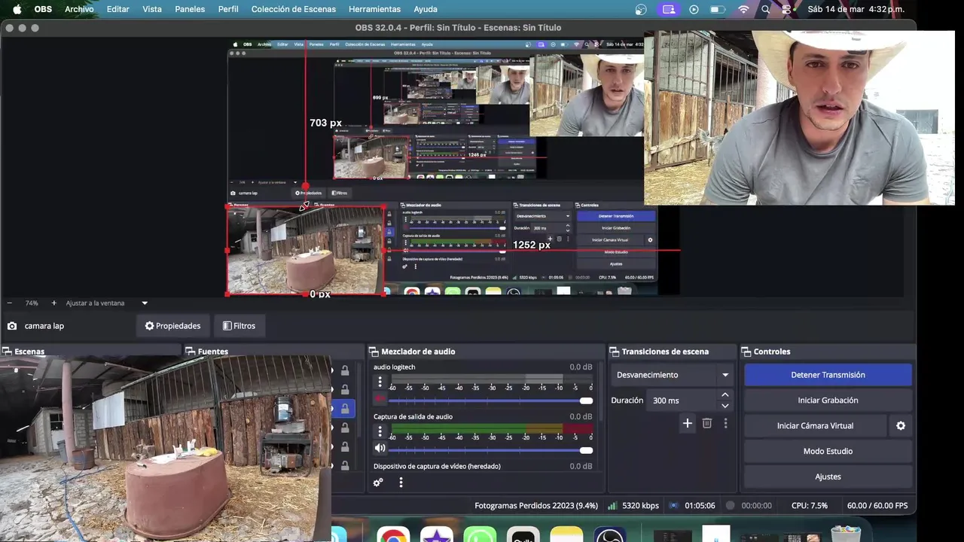Open OBS status icon in macOS menu bar

pos(641,10)
